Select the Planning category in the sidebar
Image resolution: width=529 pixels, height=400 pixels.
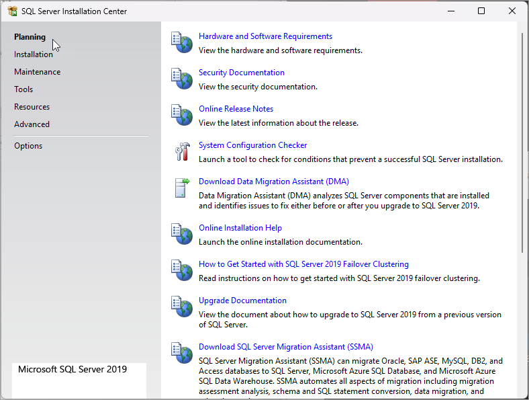(30, 37)
